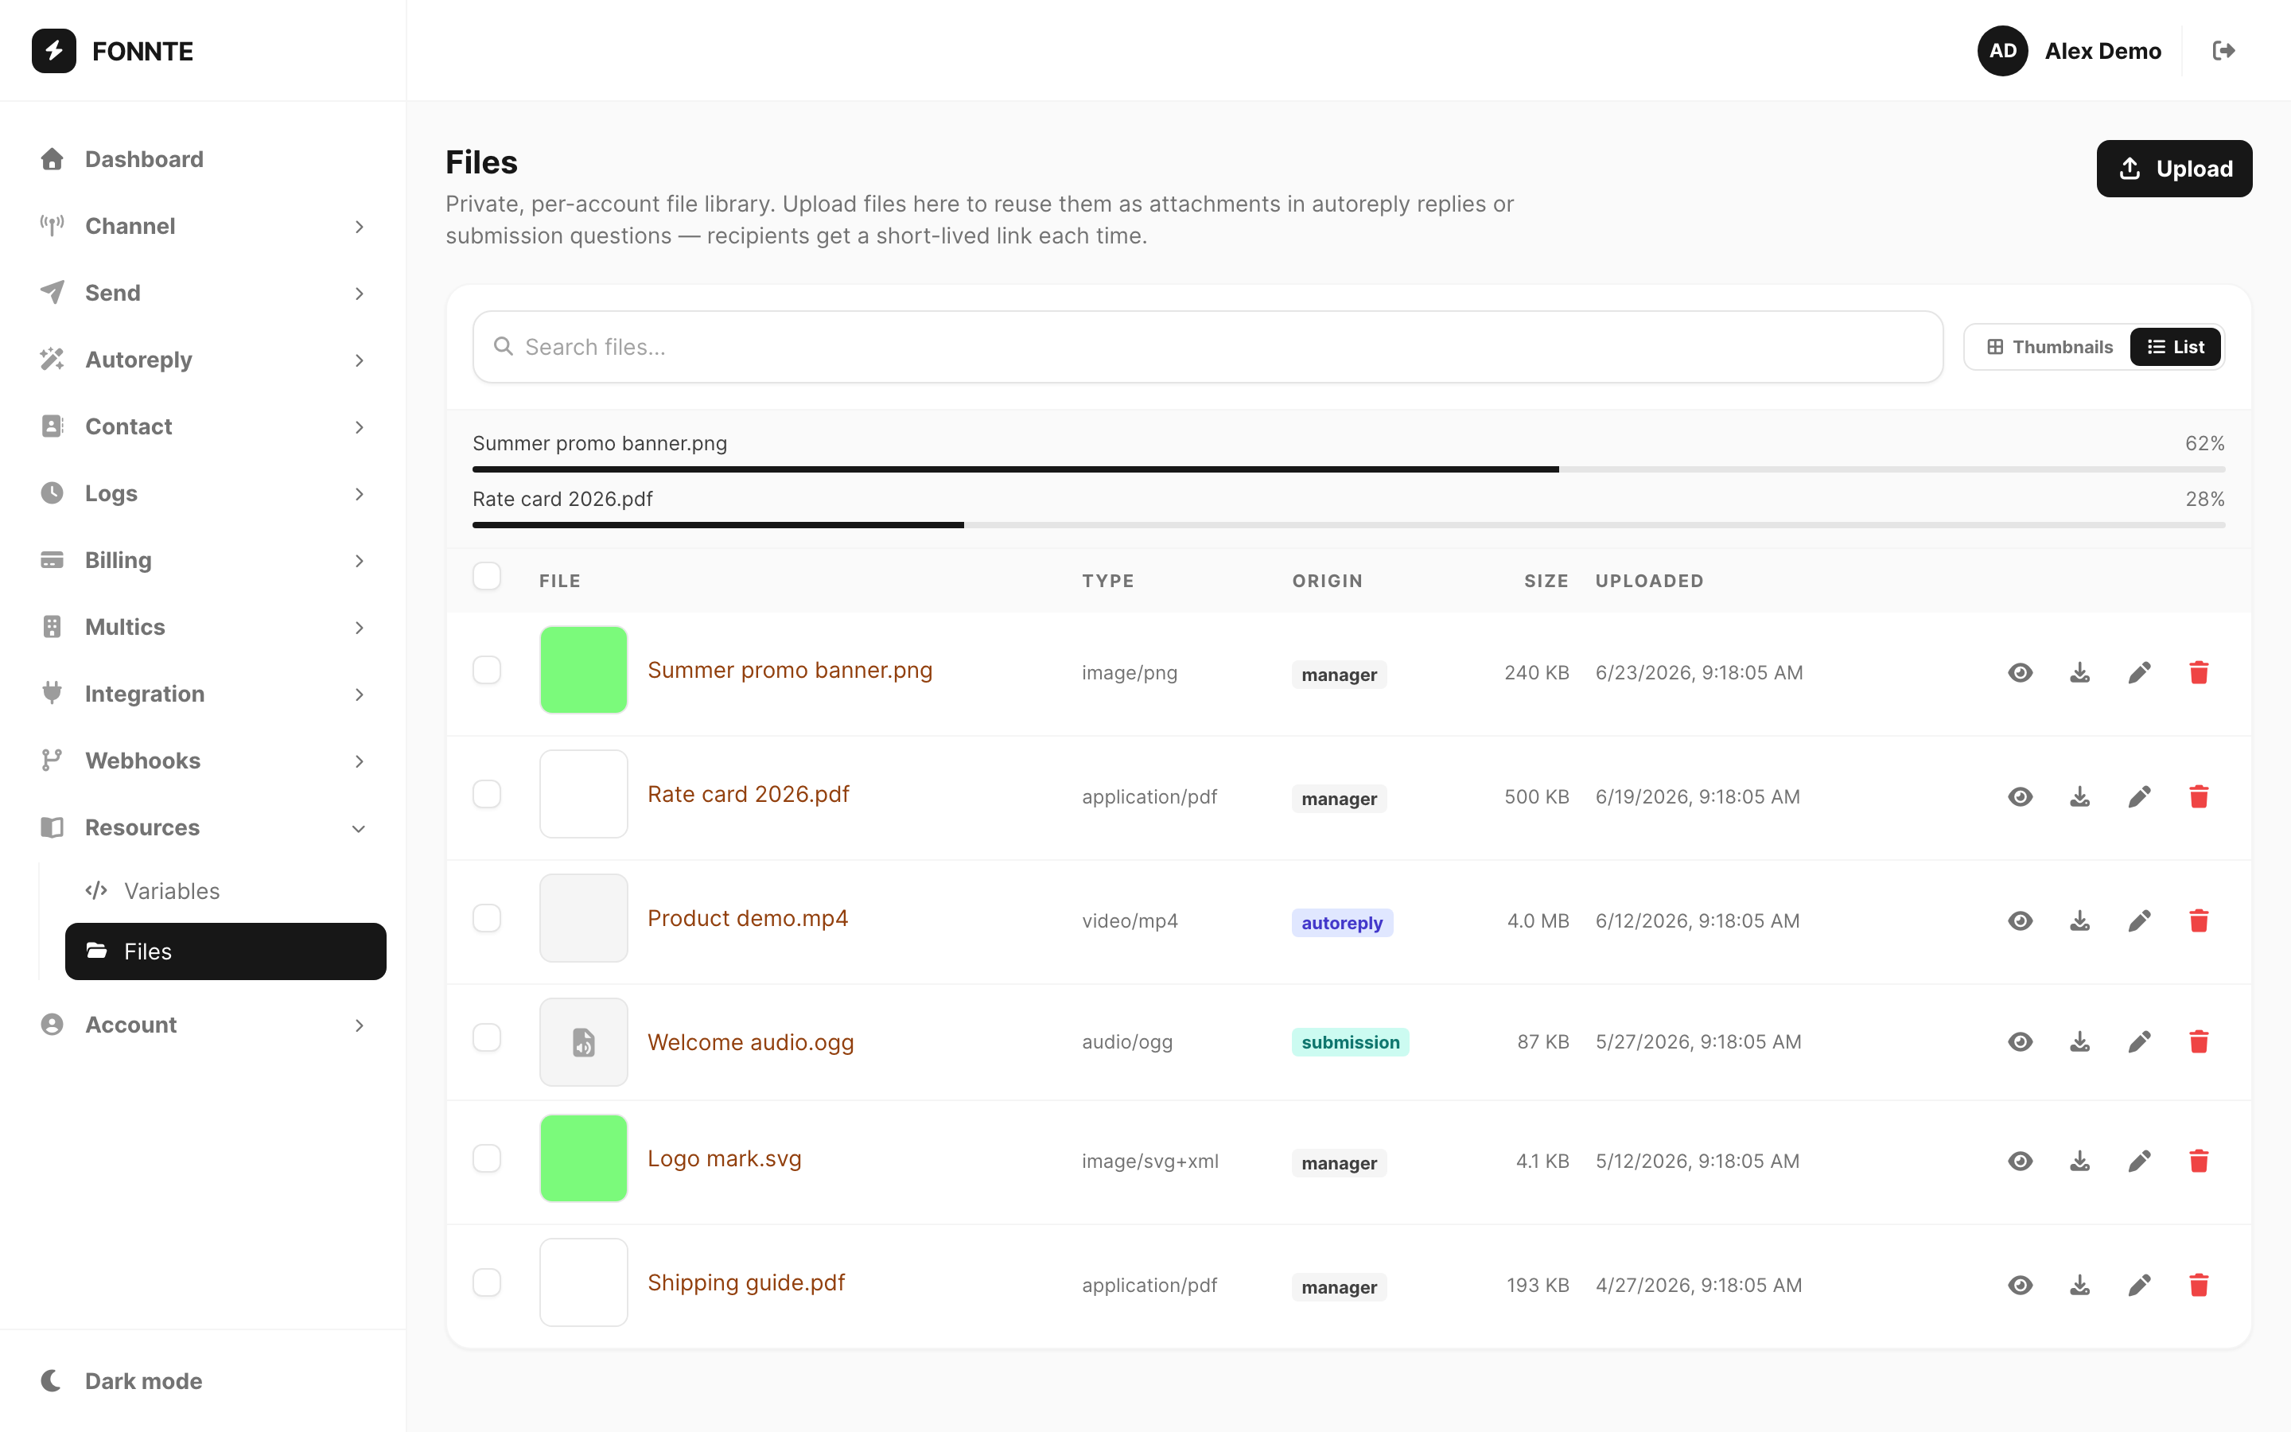The height and width of the screenshot is (1432, 2291).
Task: Open the Integration menu item
Action: point(203,695)
